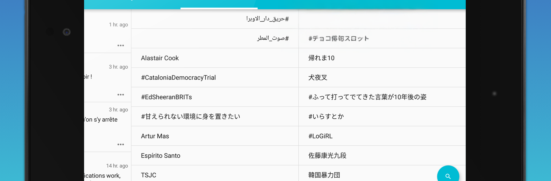Open the TSJC trending topic

[149, 175]
